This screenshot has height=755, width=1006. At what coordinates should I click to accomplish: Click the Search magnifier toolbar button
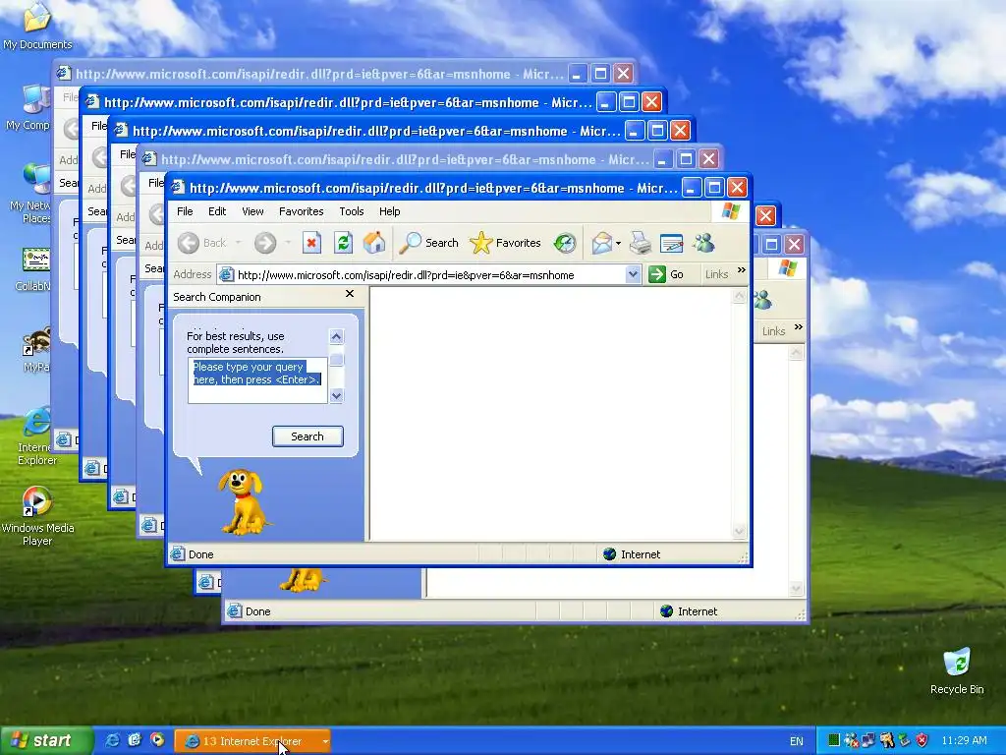pos(428,243)
